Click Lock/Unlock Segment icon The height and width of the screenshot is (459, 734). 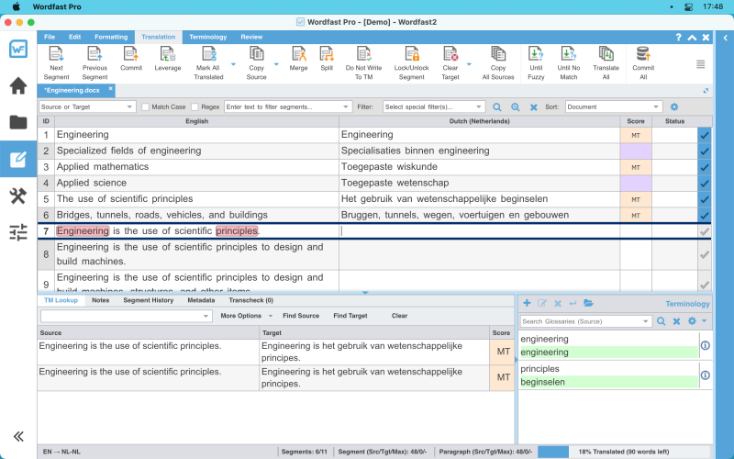[x=411, y=54]
